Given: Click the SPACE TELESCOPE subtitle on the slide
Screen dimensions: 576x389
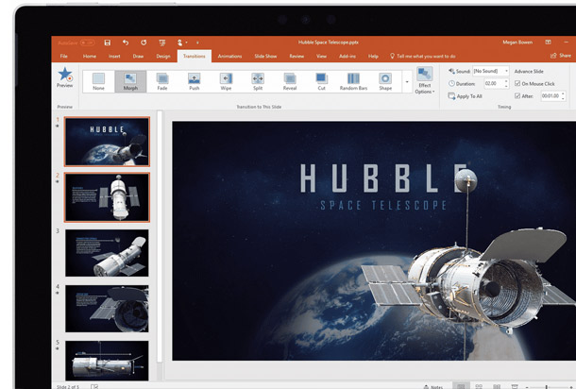Looking at the screenshot, I should [383, 205].
